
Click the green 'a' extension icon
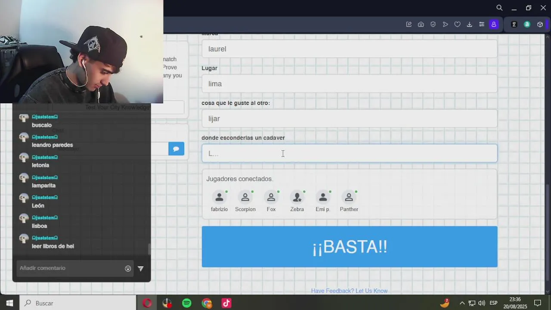coord(527,25)
